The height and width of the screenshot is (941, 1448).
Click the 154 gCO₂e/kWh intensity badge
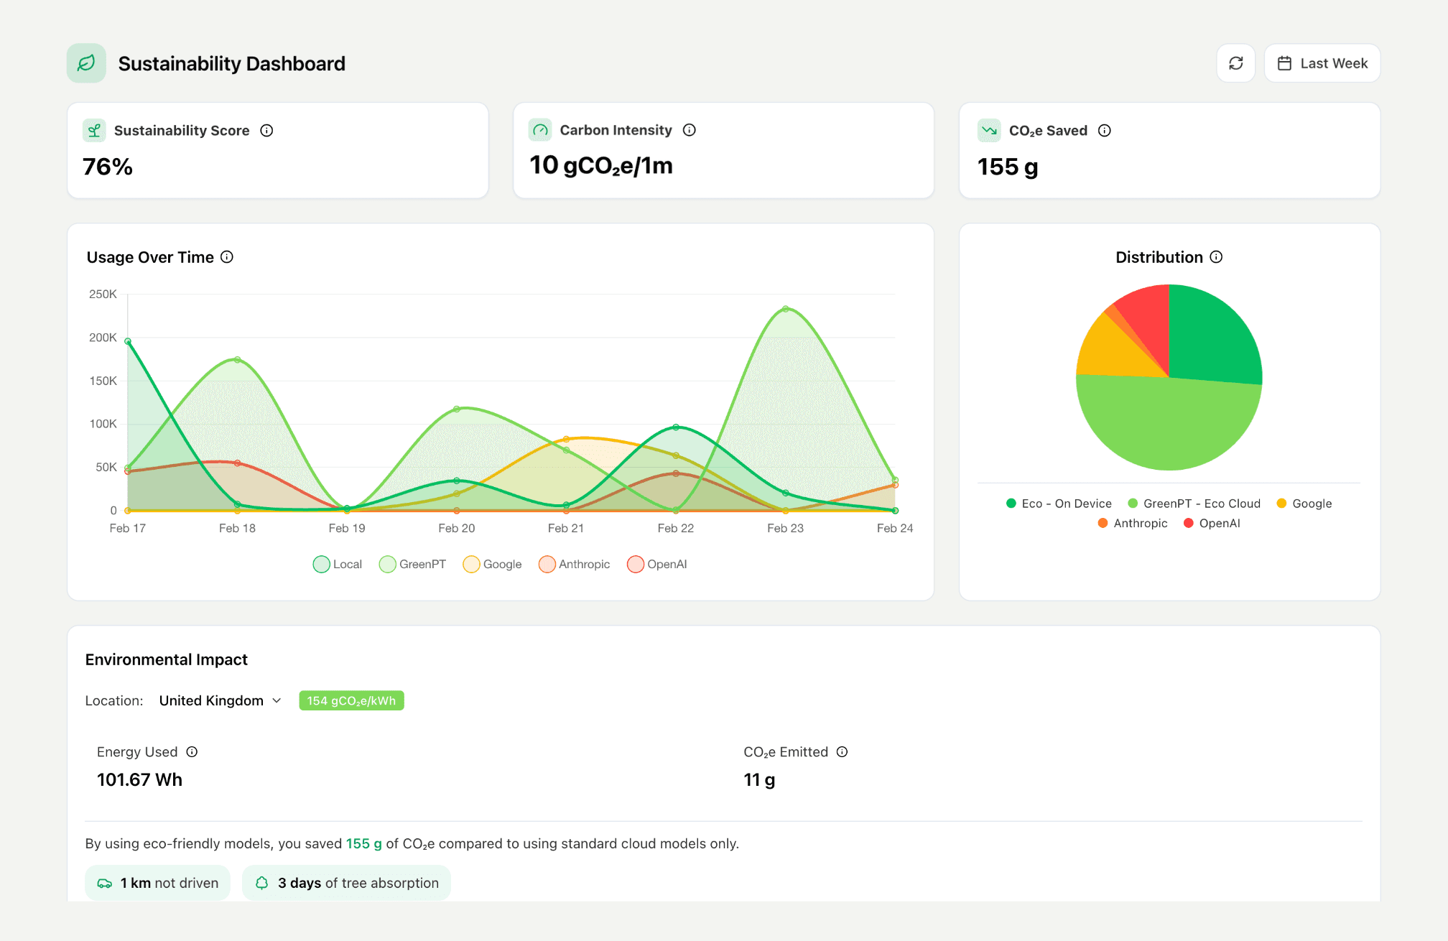point(351,701)
